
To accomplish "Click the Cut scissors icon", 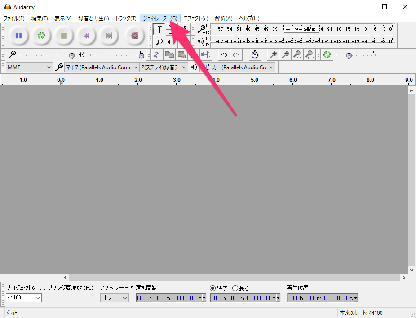I will pos(157,55).
